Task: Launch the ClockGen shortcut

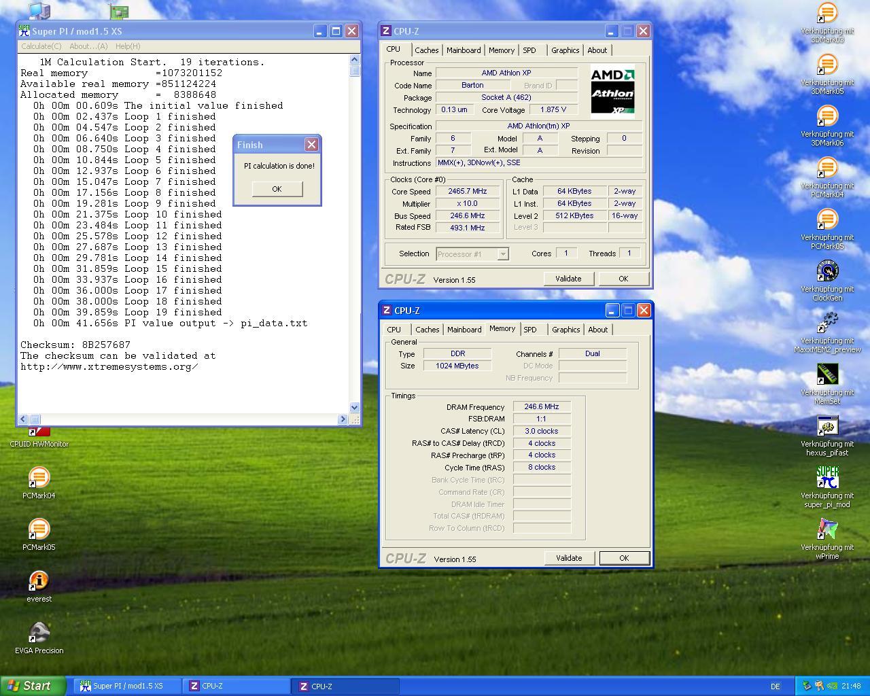Action: tap(826, 281)
